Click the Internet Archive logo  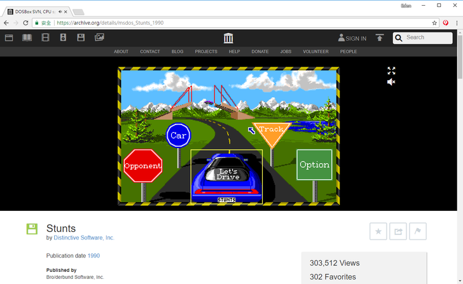tap(229, 38)
